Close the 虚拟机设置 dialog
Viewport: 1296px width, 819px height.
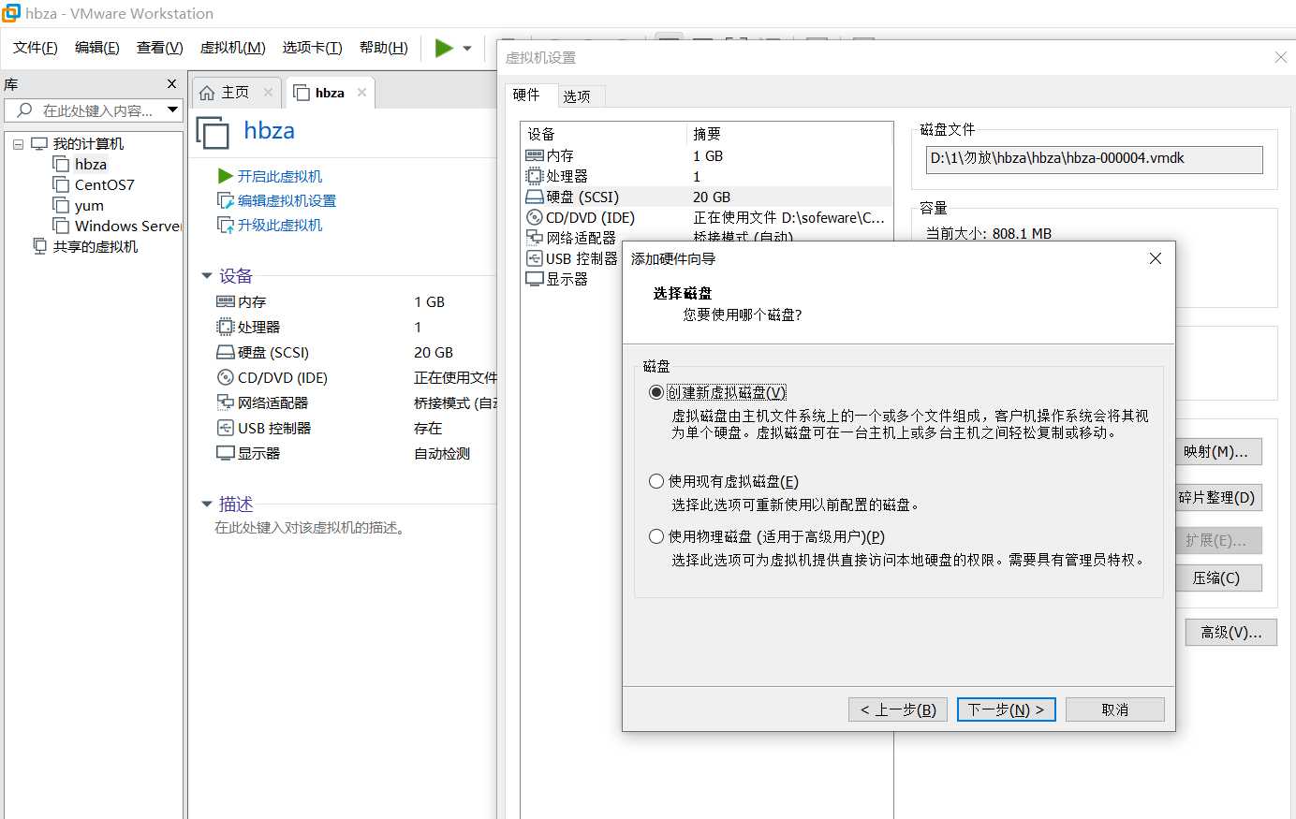tap(1281, 57)
